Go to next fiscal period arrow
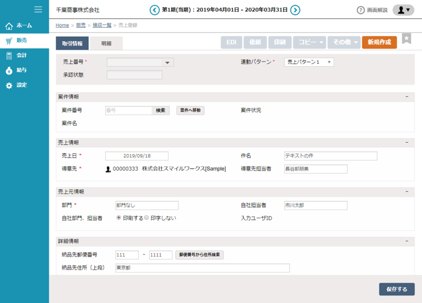 pyautogui.click(x=295, y=10)
